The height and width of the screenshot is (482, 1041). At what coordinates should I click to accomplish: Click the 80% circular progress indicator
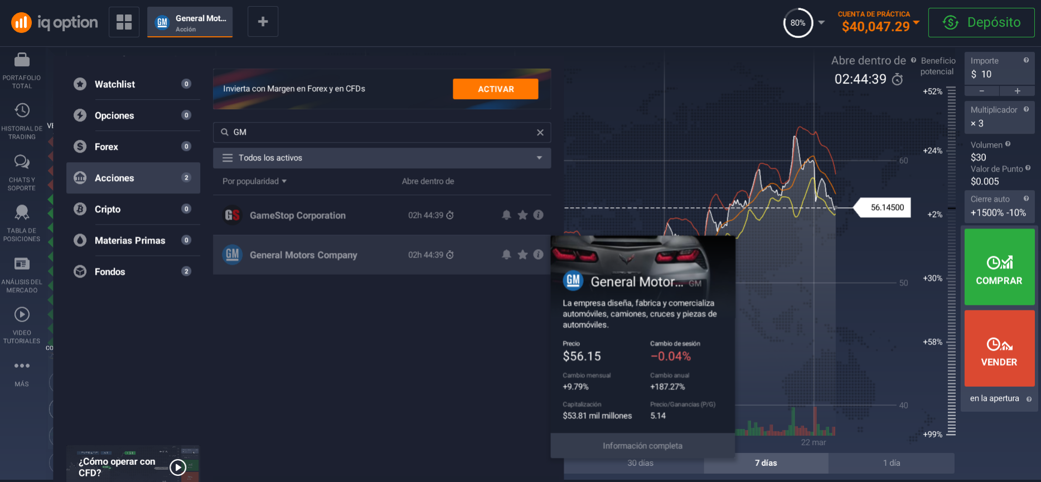[798, 23]
